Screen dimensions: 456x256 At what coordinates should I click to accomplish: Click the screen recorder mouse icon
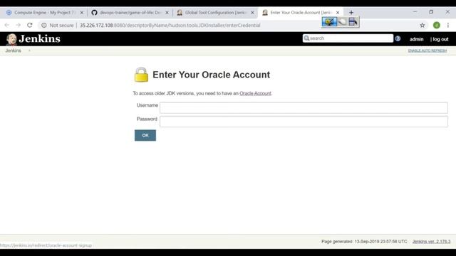click(x=342, y=22)
